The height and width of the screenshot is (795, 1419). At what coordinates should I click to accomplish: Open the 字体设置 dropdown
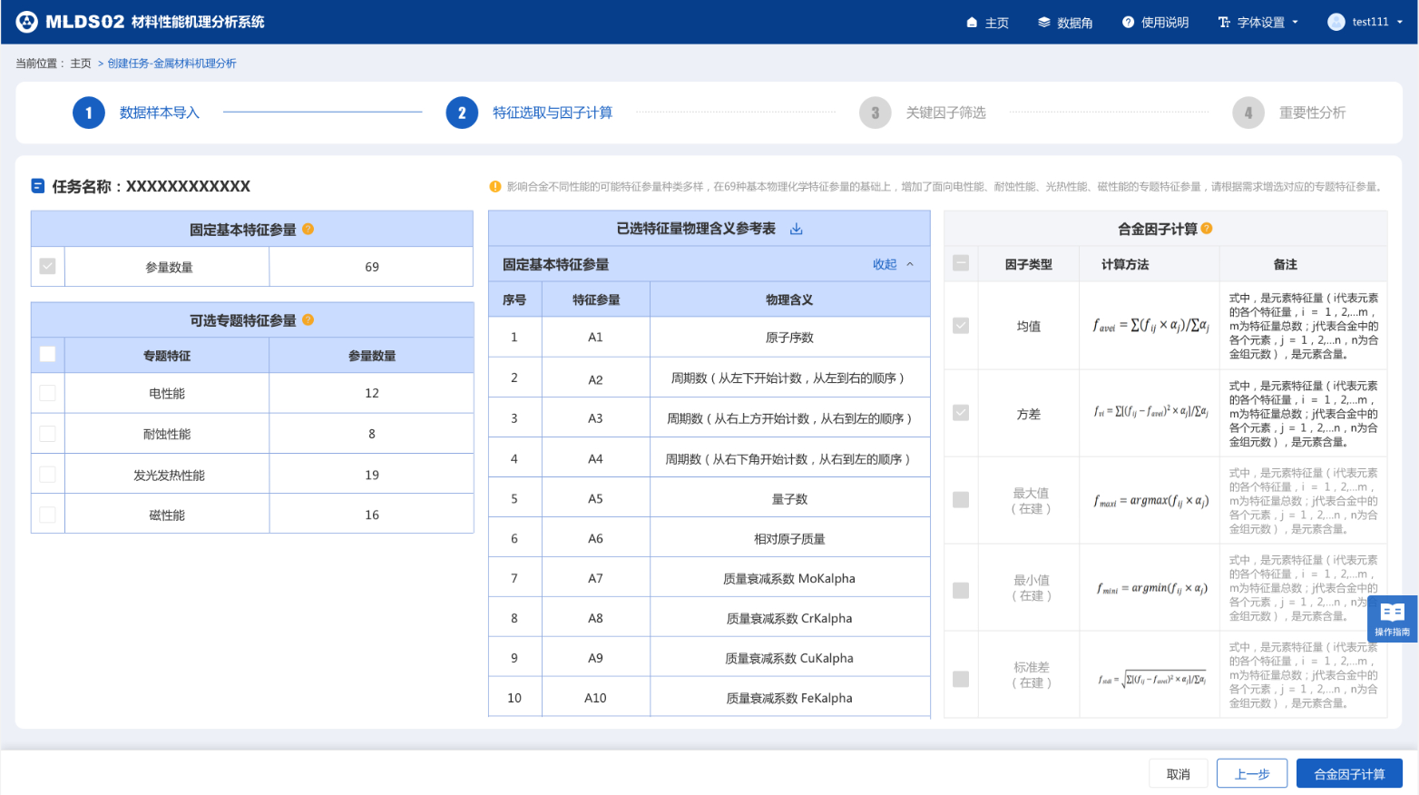[1258, 22]
